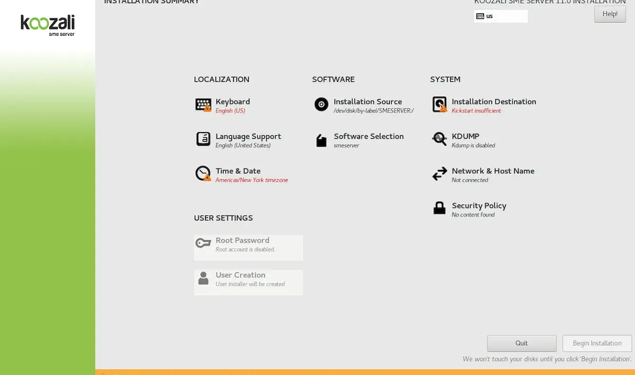
Task: Click 'Kickstart insufficient' warning text
Action: [476, 111]
